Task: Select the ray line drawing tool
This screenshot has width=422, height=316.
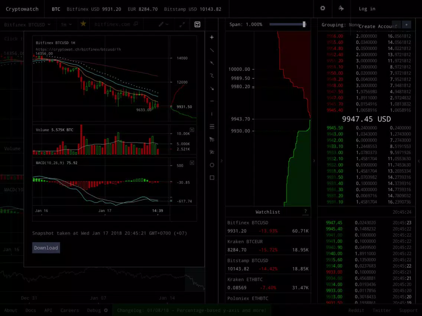Action: tap(212, 63)
